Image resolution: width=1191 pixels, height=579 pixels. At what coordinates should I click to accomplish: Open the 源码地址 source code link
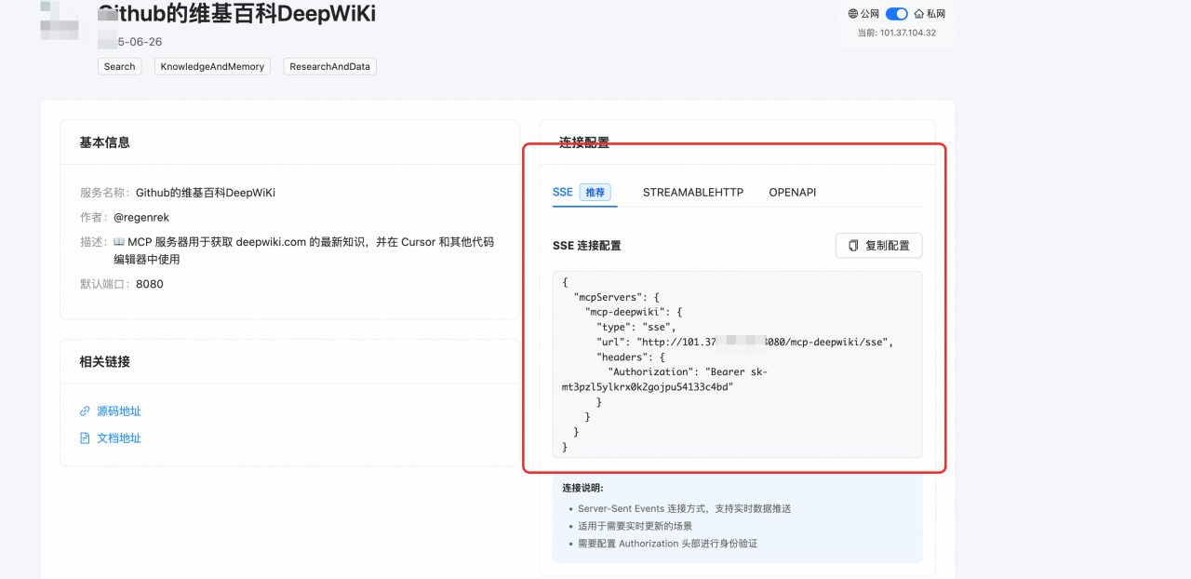click(x=119, y=411)
